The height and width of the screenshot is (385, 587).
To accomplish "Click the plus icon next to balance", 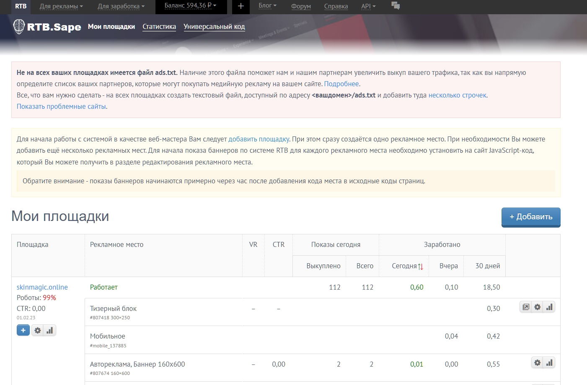I will tap(240, 6).
